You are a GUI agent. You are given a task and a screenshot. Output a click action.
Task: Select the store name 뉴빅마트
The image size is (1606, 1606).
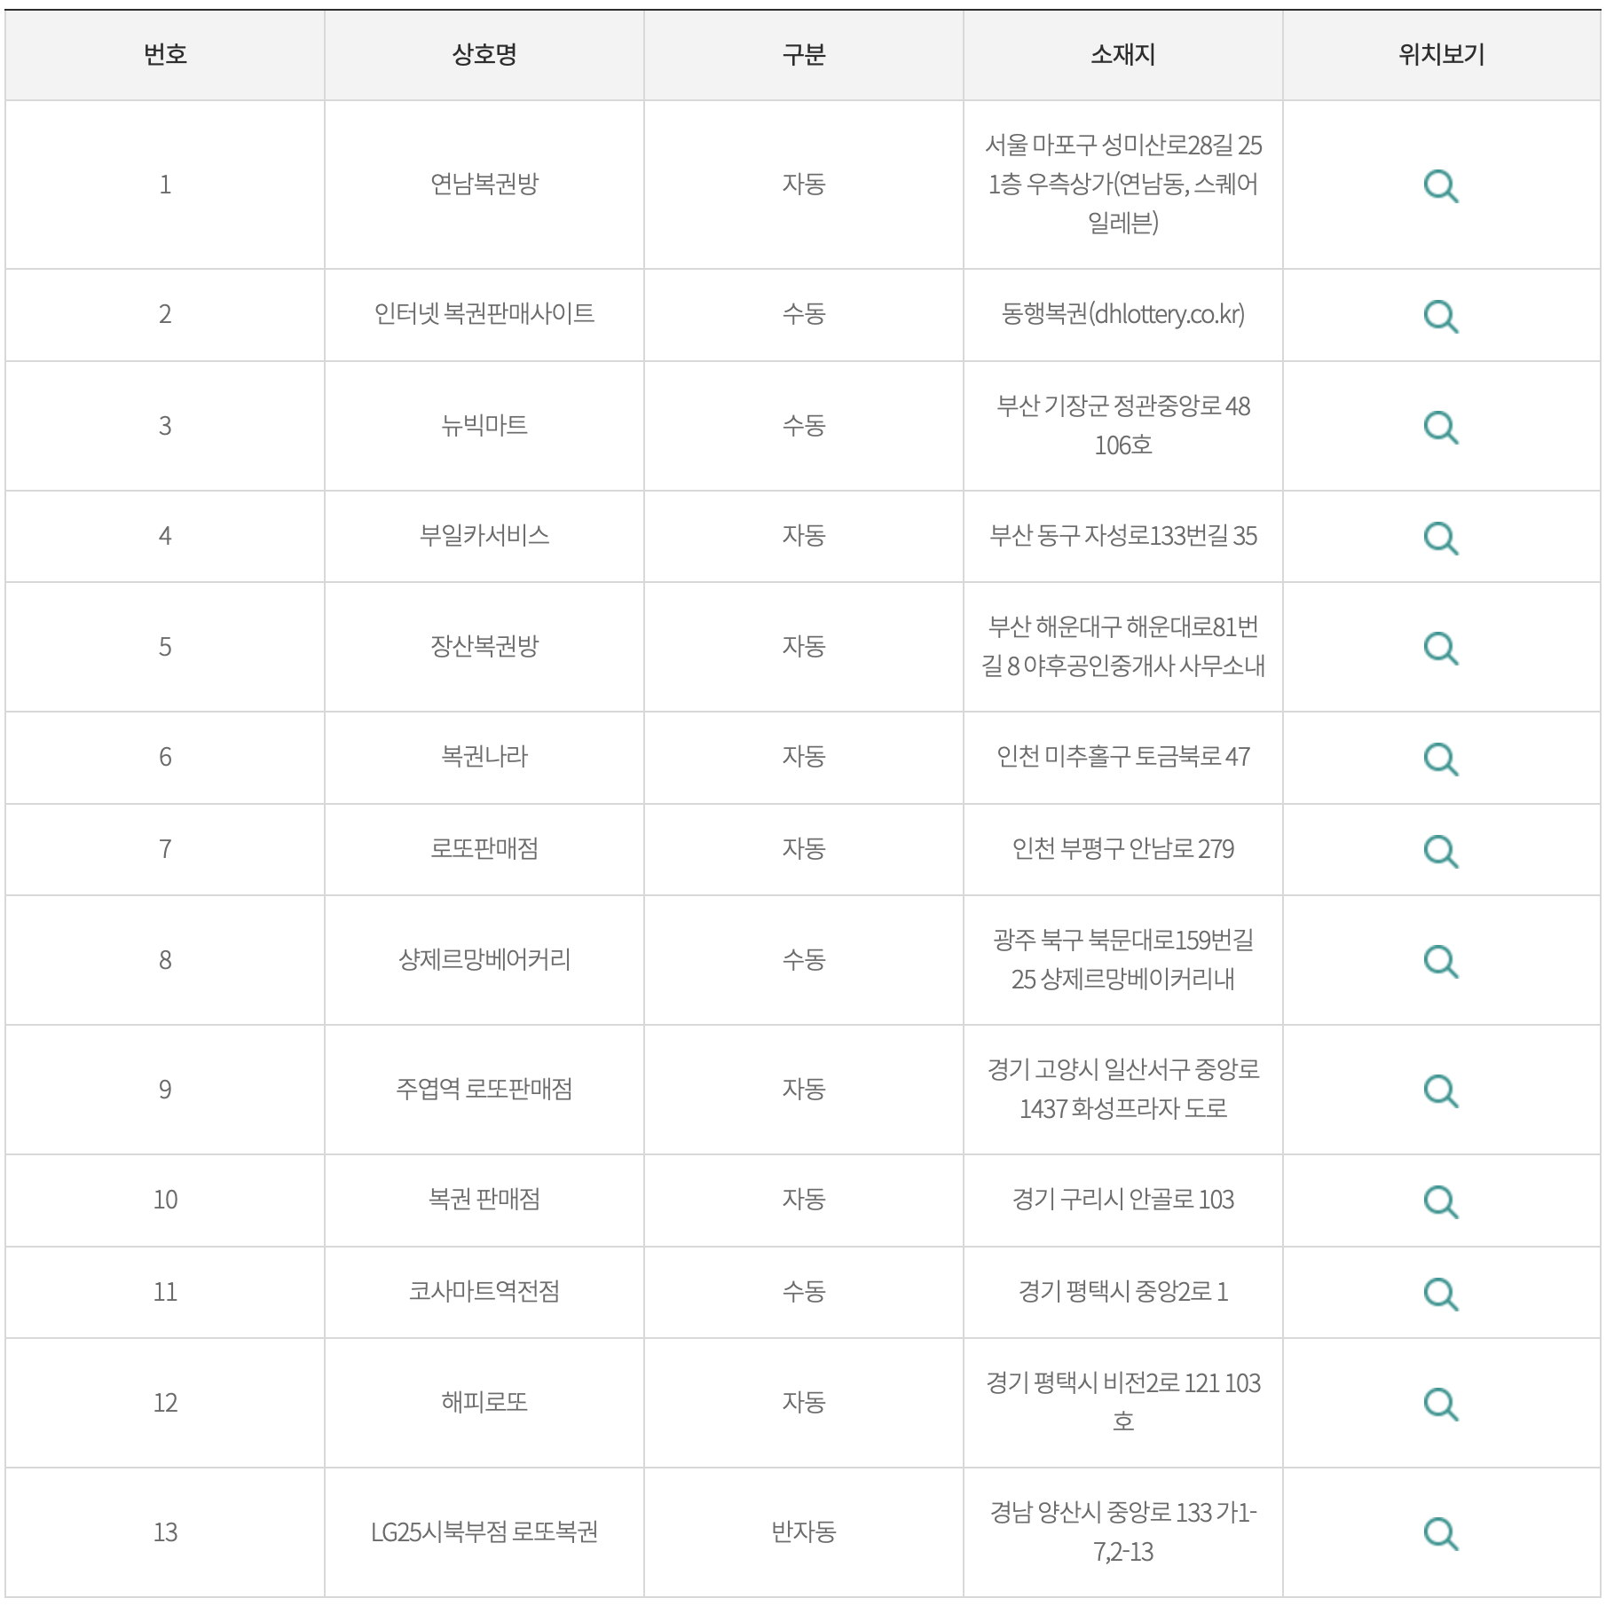pos(484,425)
